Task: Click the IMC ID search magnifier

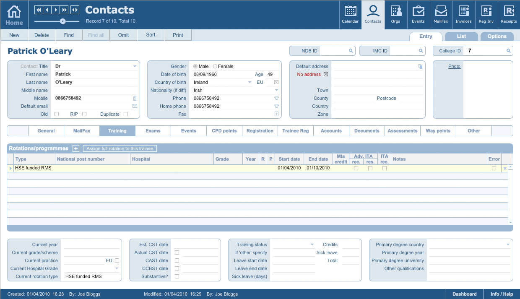Action: (x=421, y=51)
